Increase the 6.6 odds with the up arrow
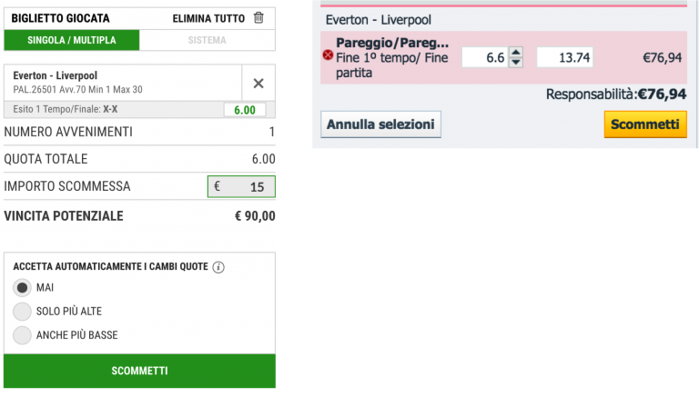The height and width of the screenshot is (397, 699). (x=516, y=53)
